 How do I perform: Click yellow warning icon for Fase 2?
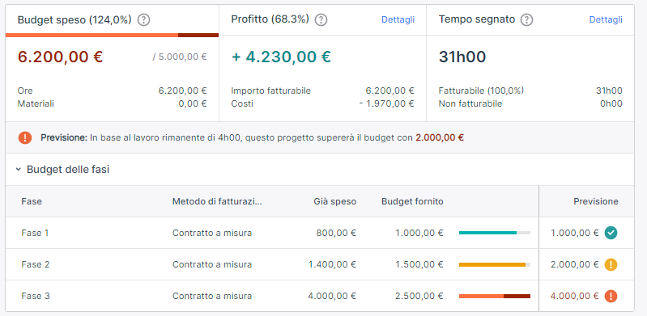[611, 264]
